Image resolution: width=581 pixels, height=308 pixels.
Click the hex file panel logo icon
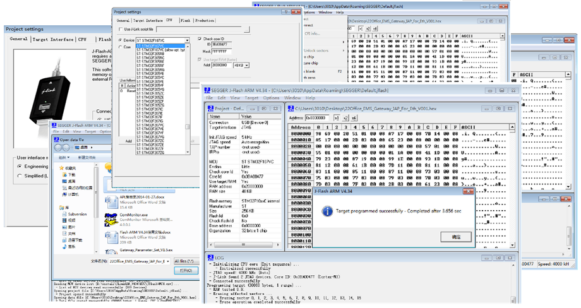pos(291,109)
